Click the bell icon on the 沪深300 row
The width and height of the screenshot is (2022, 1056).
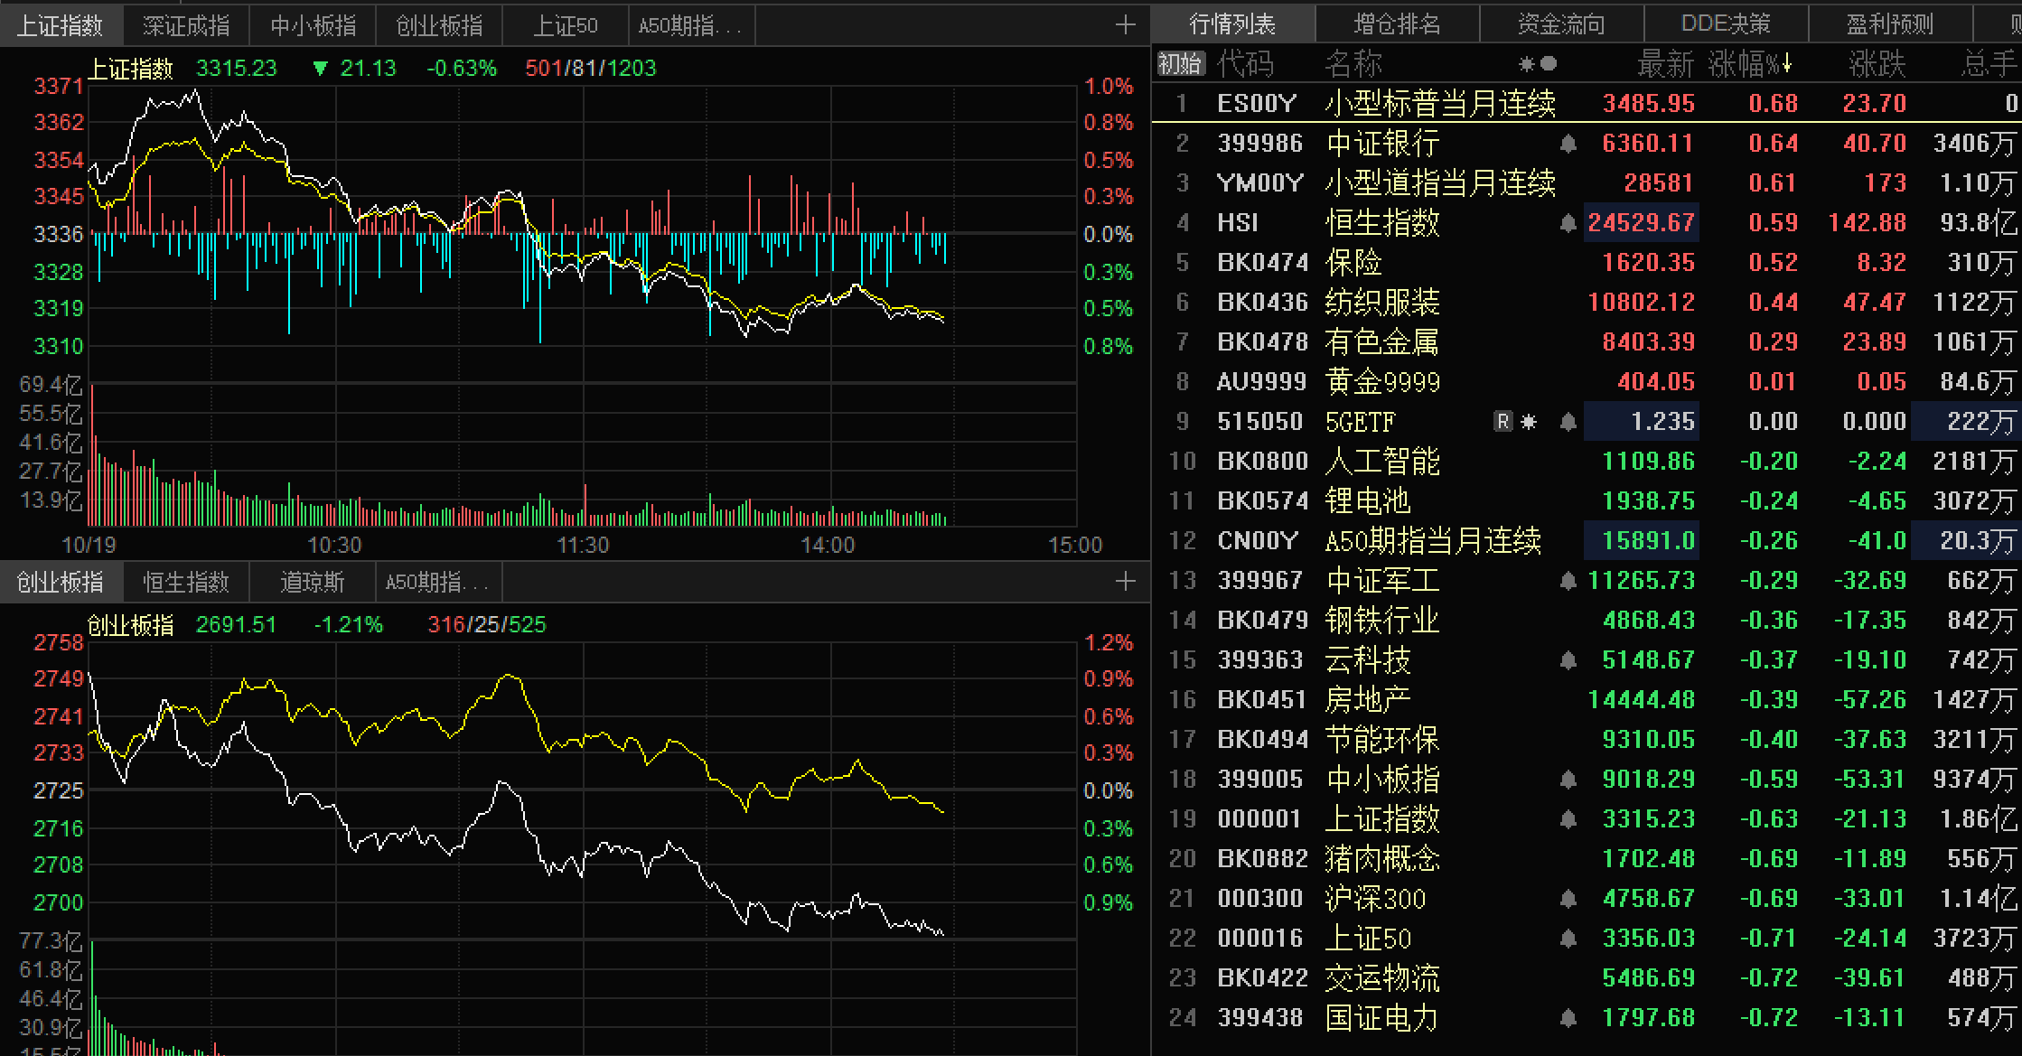(1568, 899)
